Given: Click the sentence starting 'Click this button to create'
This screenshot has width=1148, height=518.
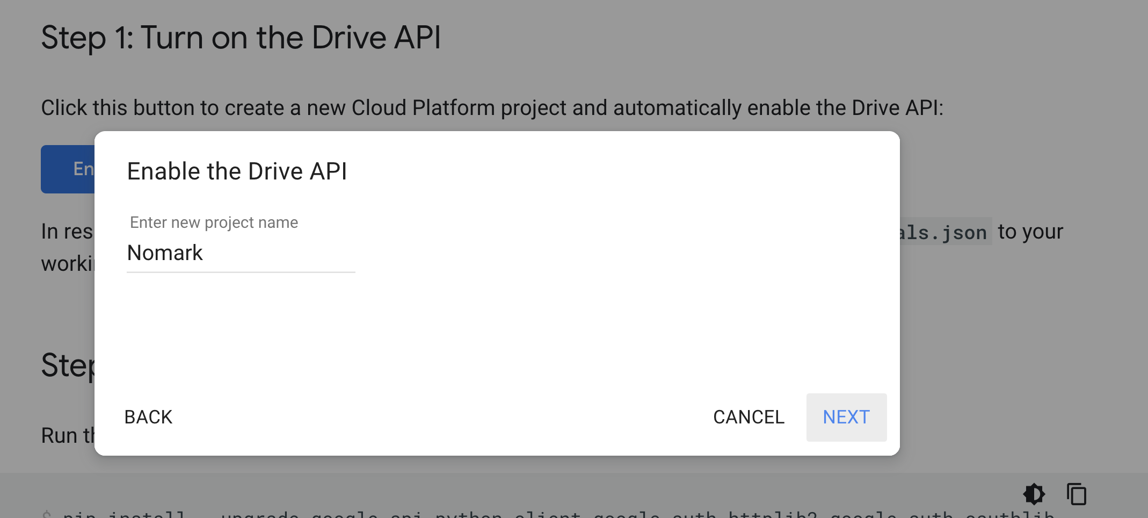Looking at the screenshot, I should [x=492, y=108].
